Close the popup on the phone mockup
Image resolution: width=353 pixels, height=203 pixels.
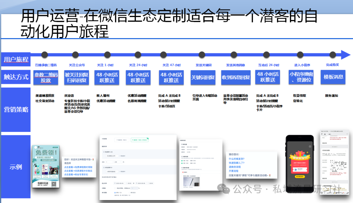[310, 147]
